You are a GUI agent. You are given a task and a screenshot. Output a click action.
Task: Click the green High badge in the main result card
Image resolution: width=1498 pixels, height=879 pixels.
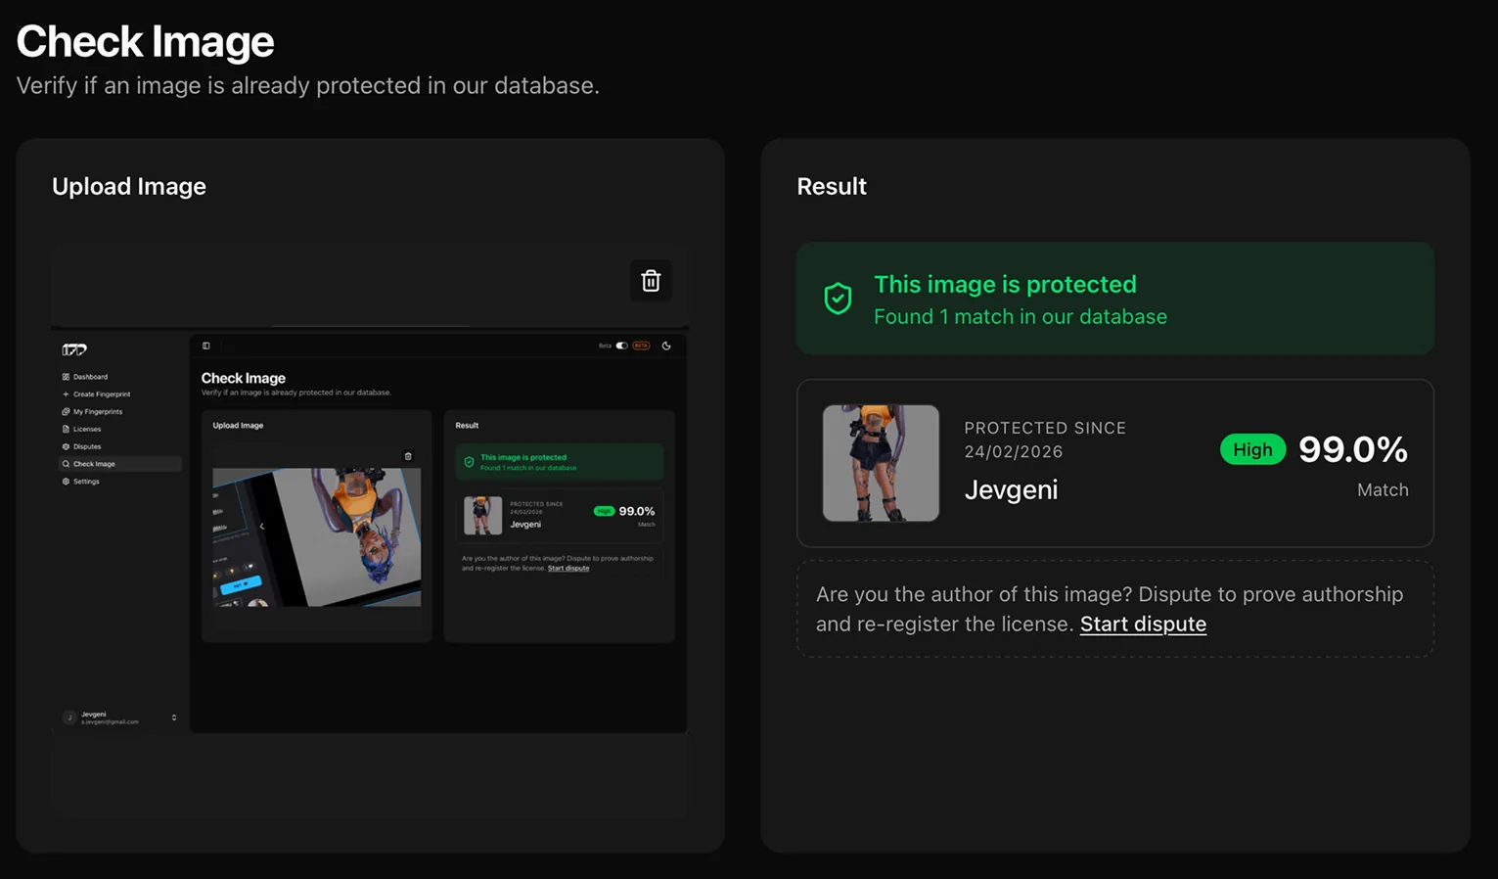pyautogui.click(x=1252, y=449)
